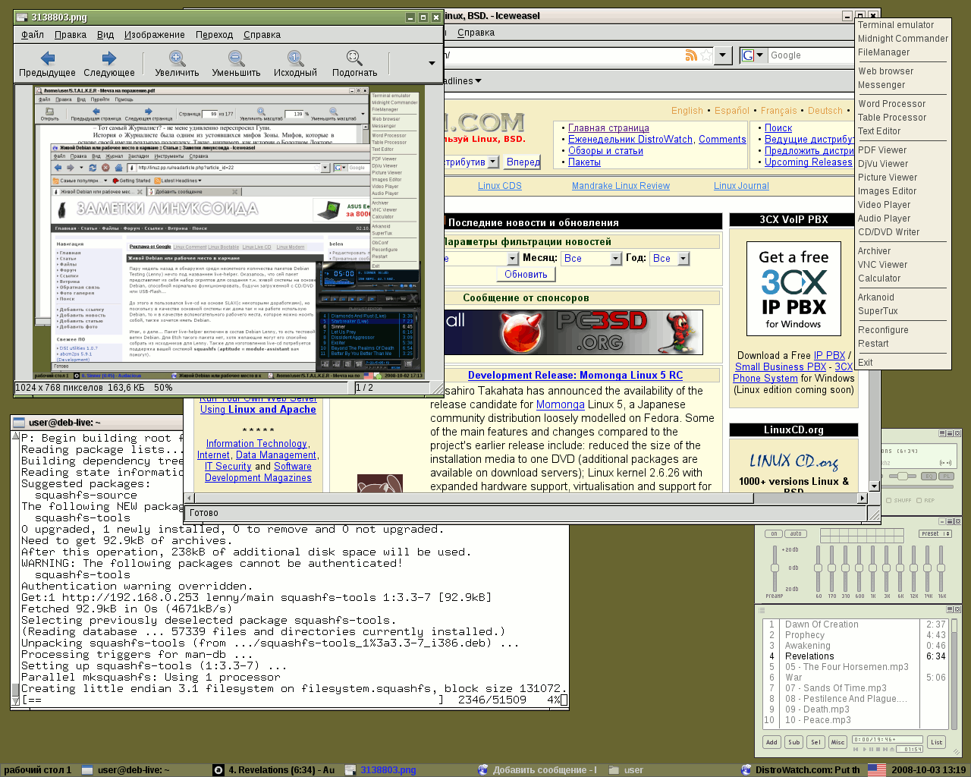Open the Главная страница link
Image resolution: width=971 pixels, height=777 pixels.
tap(608, 128)
